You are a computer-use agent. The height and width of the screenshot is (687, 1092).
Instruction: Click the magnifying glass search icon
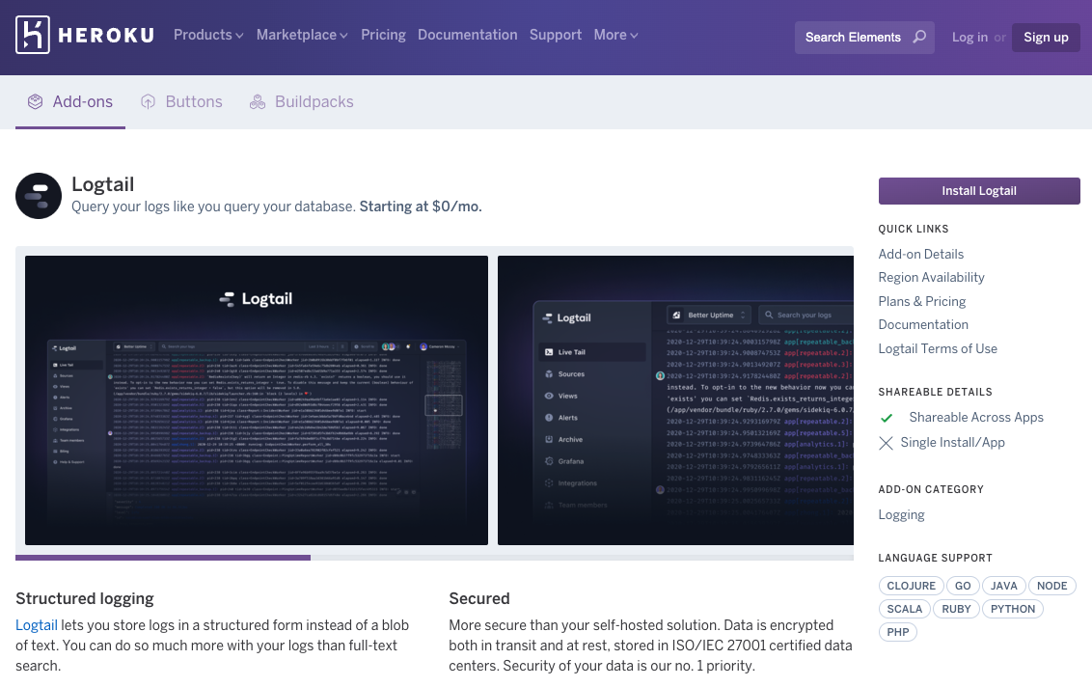point(919,37)
